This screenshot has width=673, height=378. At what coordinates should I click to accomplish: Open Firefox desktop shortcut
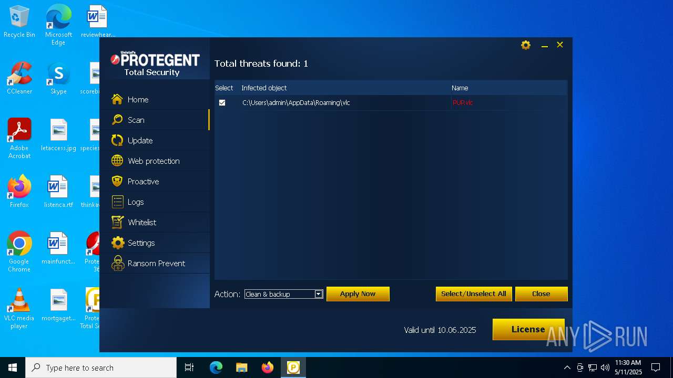pos(19,192)
